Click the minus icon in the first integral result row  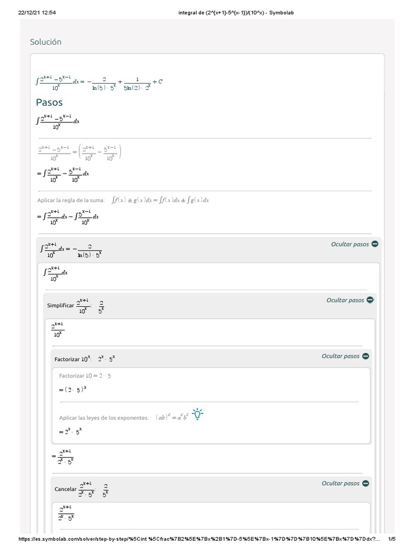(375, 244)
